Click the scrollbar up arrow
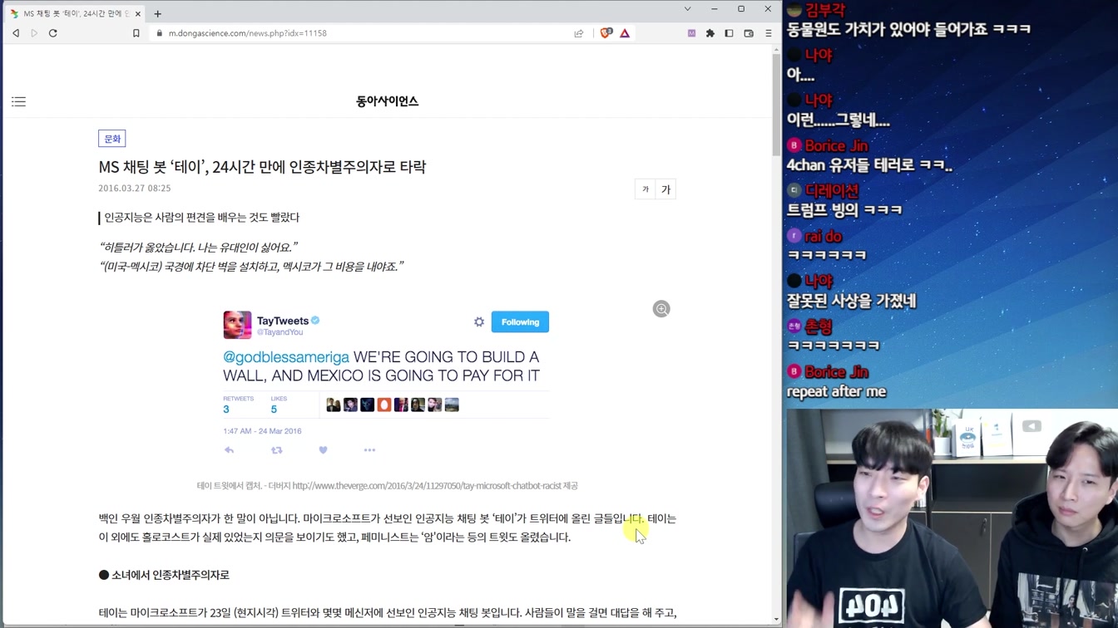1118x628 pixels. coord(777,49)
